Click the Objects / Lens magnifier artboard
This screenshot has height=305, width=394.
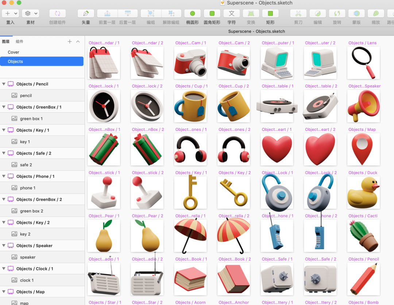click(363, 63)
